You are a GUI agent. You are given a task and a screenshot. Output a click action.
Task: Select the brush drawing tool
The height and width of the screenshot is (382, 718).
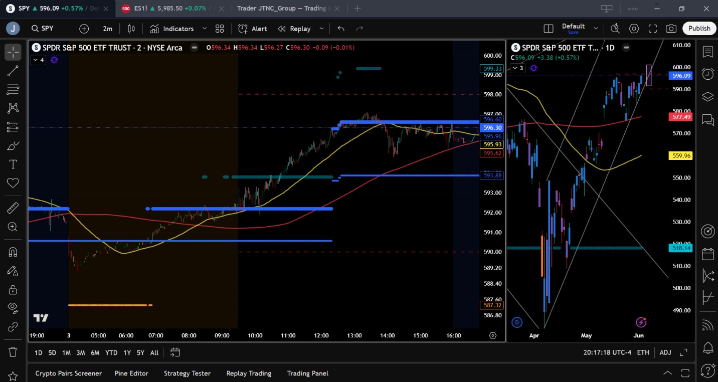(13, 145)
